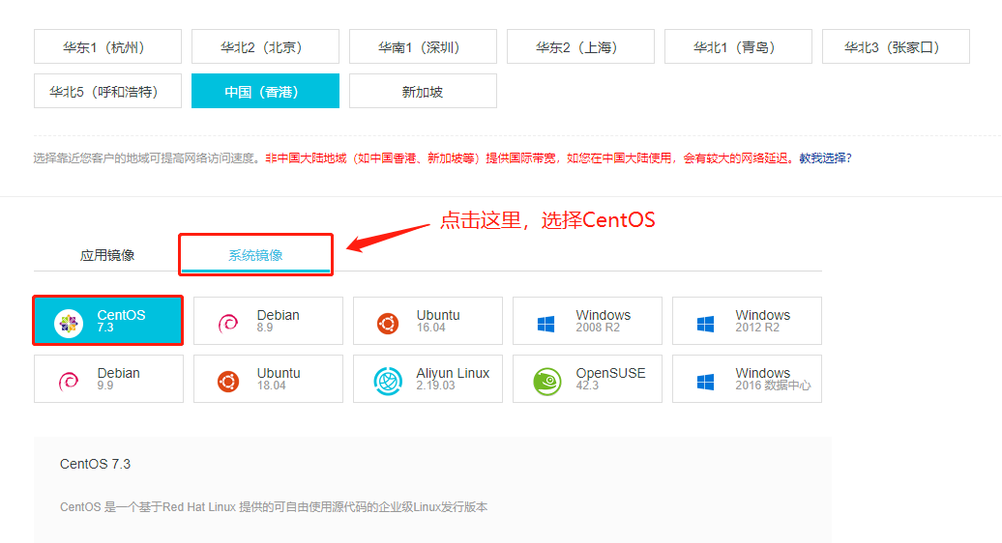Switch to the 系统镜像 tab
This screenshot has height=543, width=1002.
pos(255,255)
